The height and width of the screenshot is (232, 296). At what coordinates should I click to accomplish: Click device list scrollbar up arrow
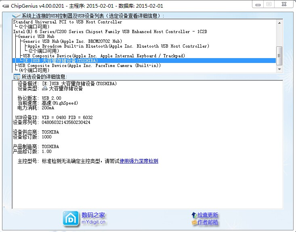click(x=279, y=23)
